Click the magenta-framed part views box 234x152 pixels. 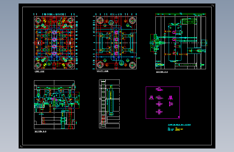(x=163, y=103)
